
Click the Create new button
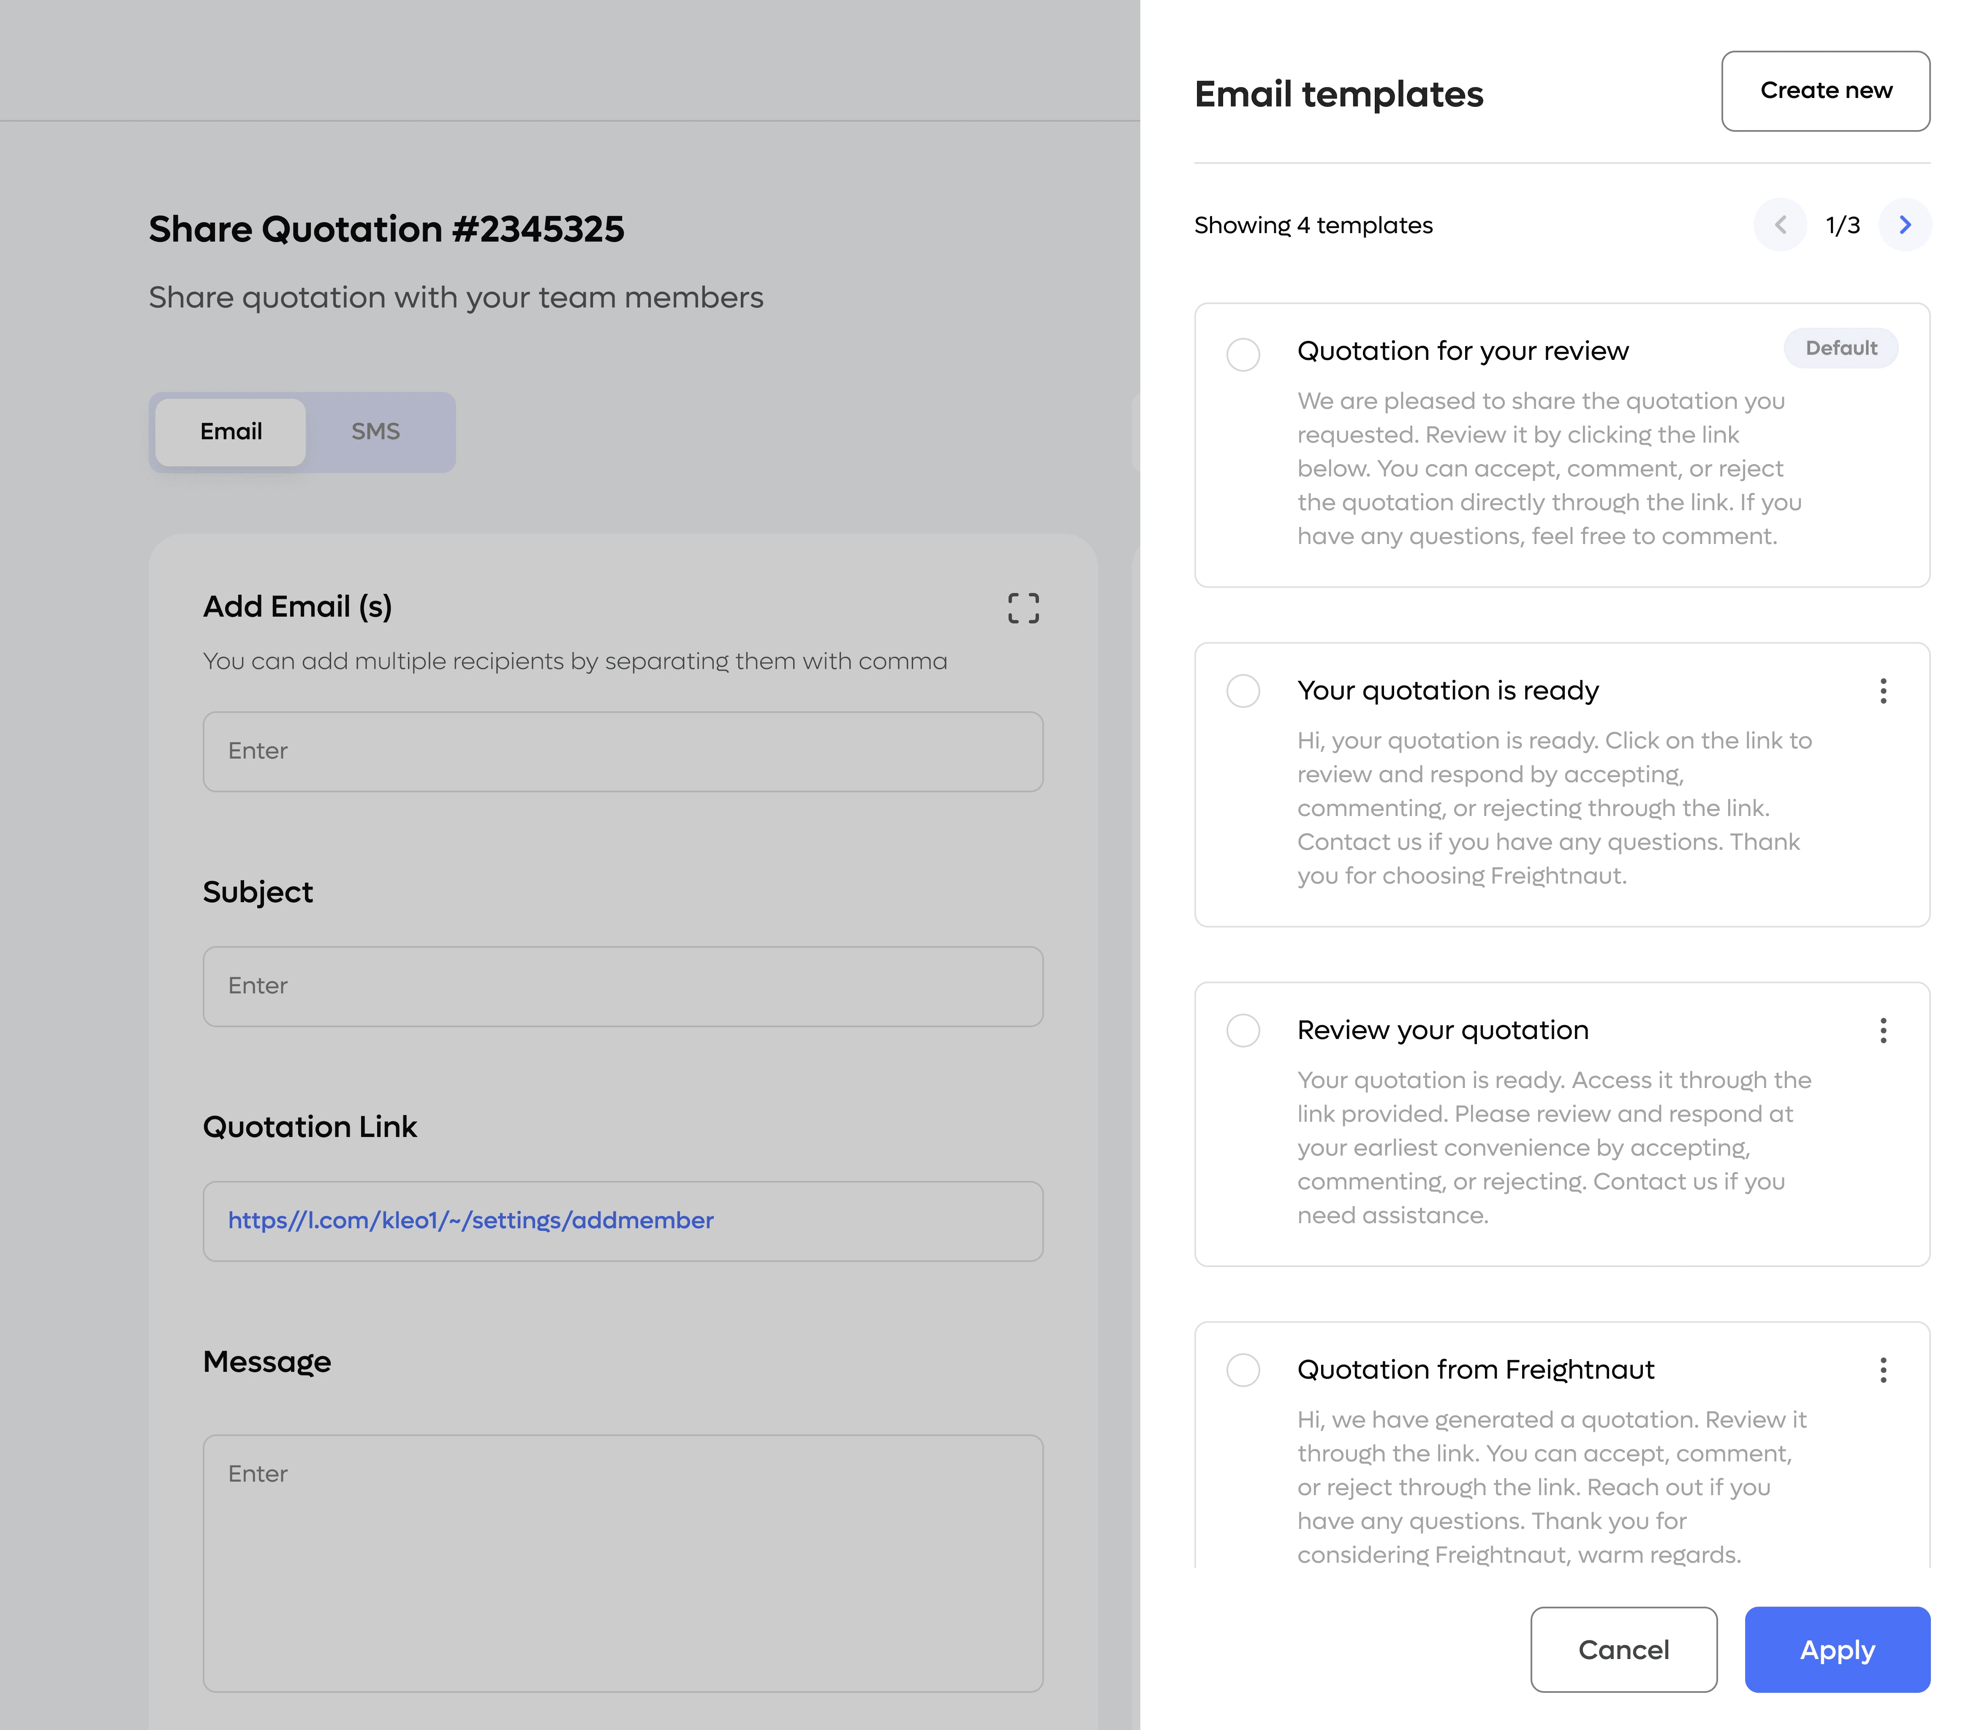click(x=1825, y=91)
